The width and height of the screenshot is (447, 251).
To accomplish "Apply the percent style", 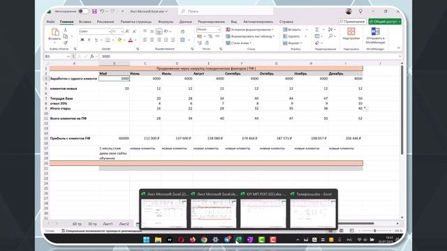I will (x=210, y=36).
